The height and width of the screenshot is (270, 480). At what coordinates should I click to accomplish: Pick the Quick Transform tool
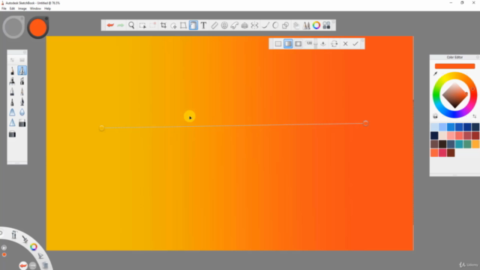(173, 25)
